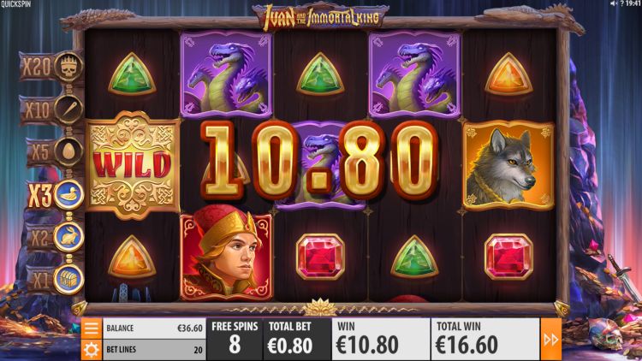Select the X2 hare multiplier icon

68,237
